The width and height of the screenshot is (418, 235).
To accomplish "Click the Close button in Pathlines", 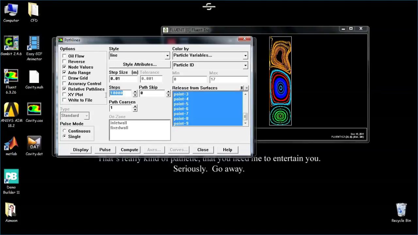I will [x=203, y=150].
